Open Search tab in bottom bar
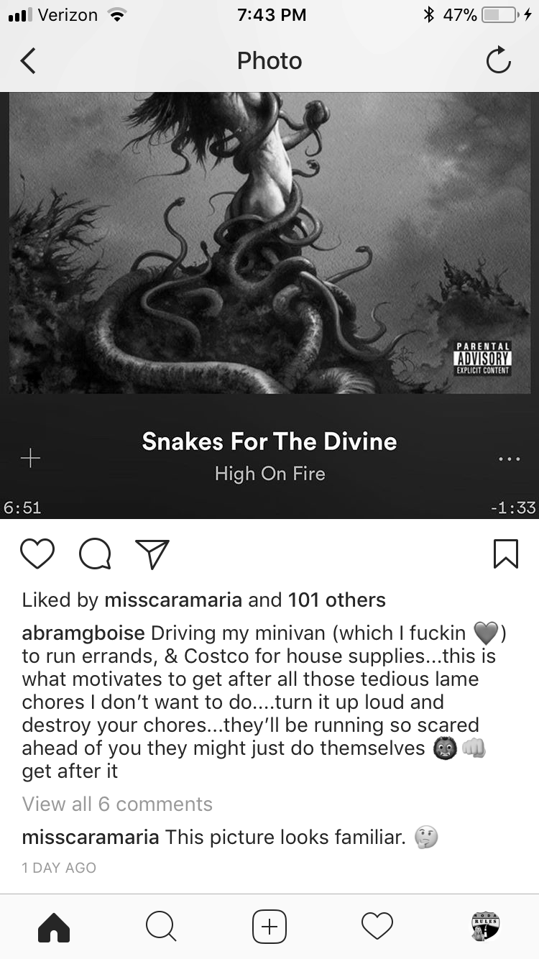The width and height of the screenshot is (539, 959). click(x=161, y=926)
